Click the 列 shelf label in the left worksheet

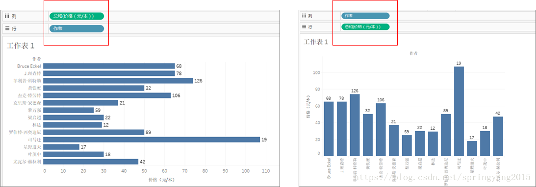[x=14, y=16]
